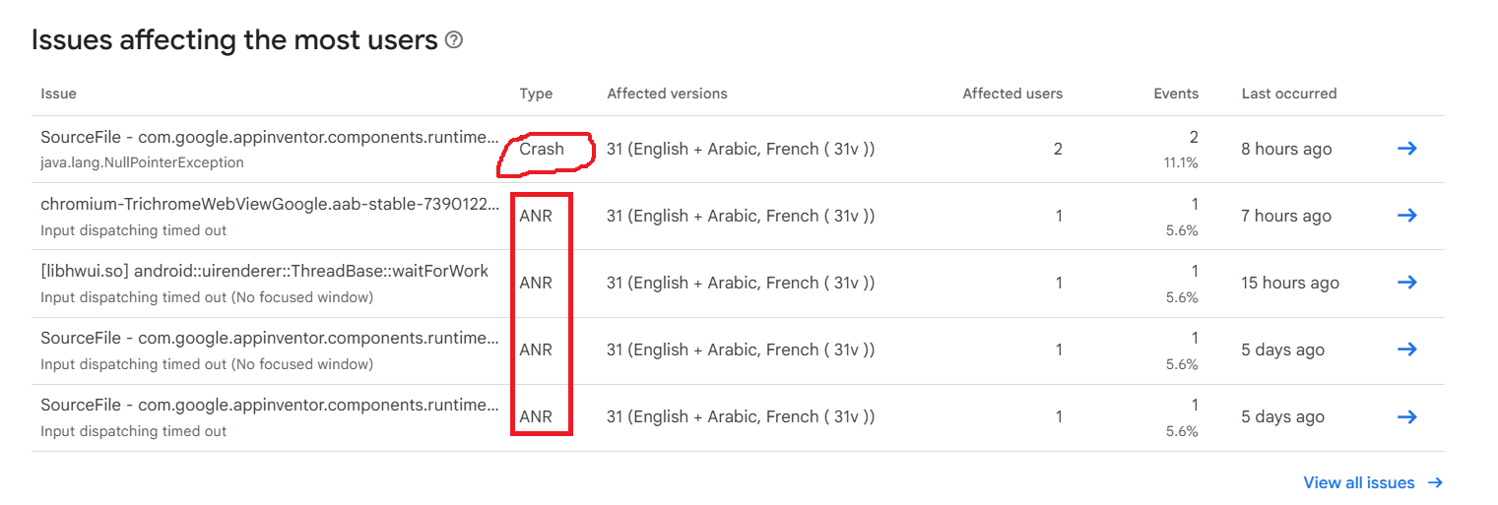Click the Affected versions column header

[x=667, y=94]
